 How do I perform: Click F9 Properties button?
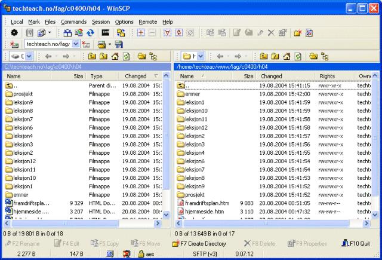pyautogui.click(x=307, y=243)
